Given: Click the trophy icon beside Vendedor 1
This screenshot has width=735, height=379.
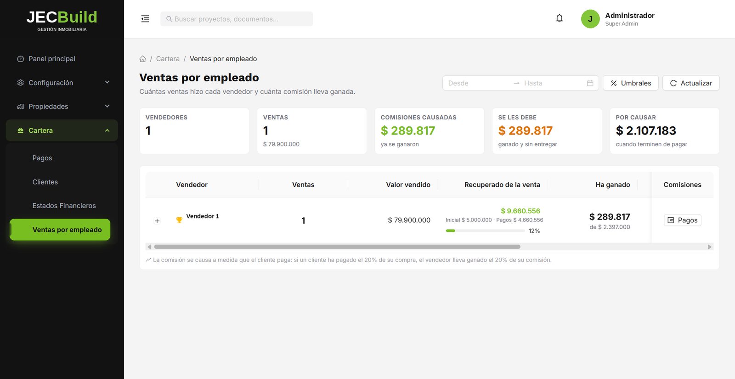Looking at the screenshot, I should (x=179, y=220).
